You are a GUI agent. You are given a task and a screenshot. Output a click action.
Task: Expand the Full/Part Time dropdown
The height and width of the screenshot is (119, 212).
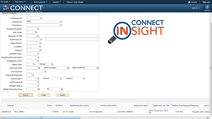(x=33, y=54)
